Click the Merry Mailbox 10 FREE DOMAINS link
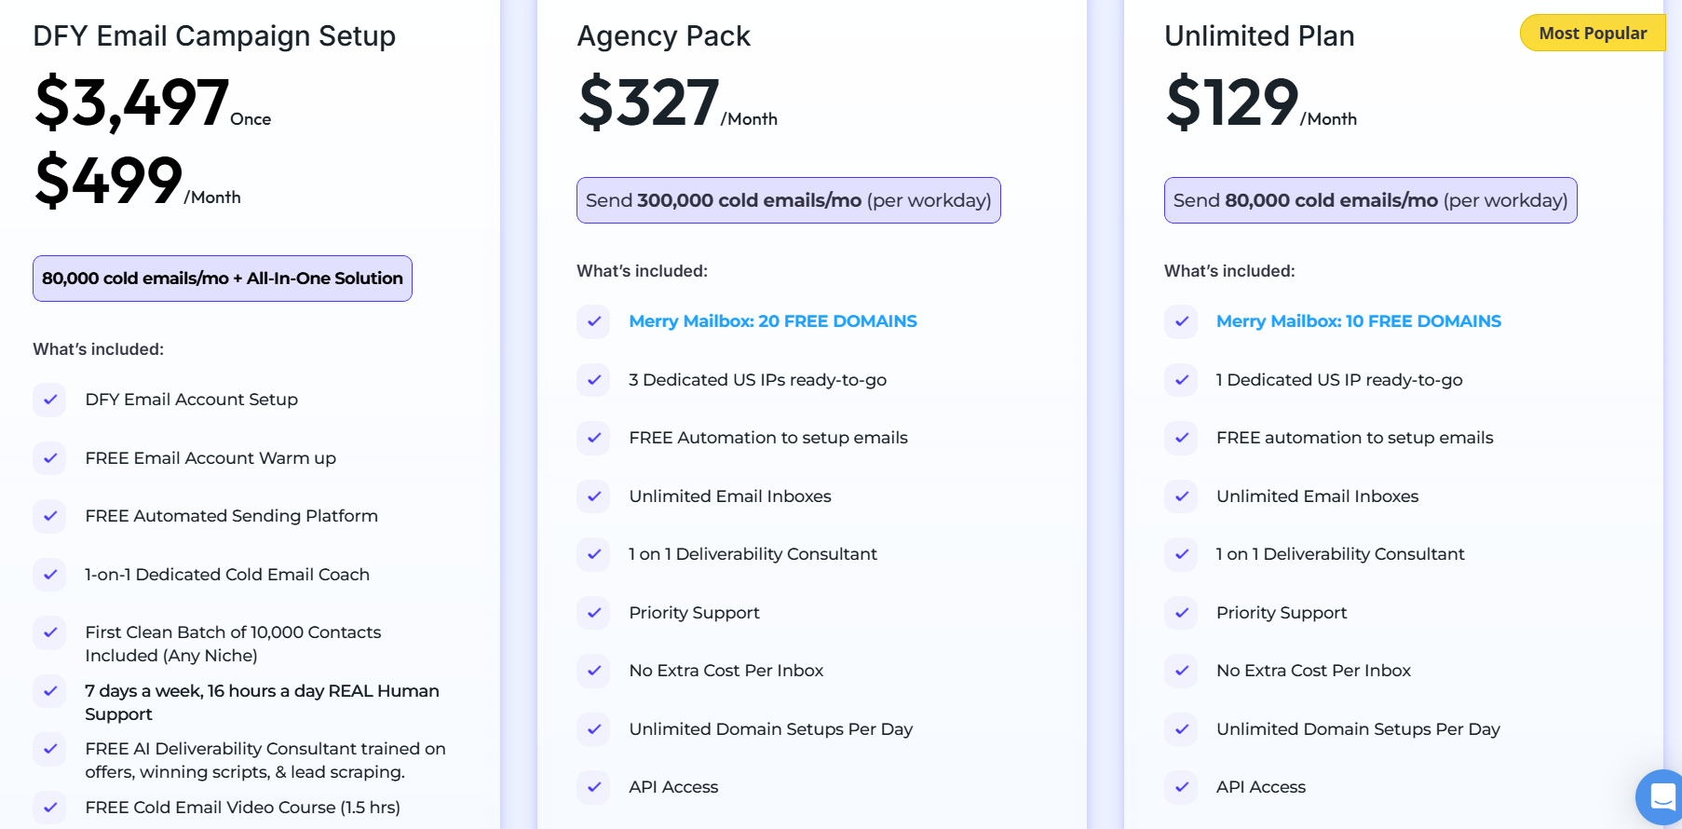This screenshot has height=829, width=1682. tap(1358, 320)
